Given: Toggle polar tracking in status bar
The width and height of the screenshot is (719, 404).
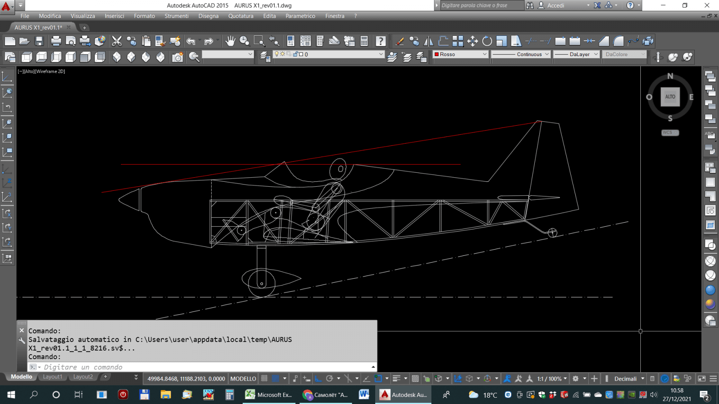Looking at the screenshot, I should coord(329,378).
